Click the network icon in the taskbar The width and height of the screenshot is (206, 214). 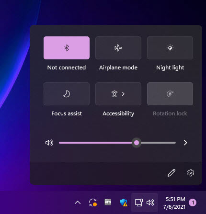click(x=139, y=203)
